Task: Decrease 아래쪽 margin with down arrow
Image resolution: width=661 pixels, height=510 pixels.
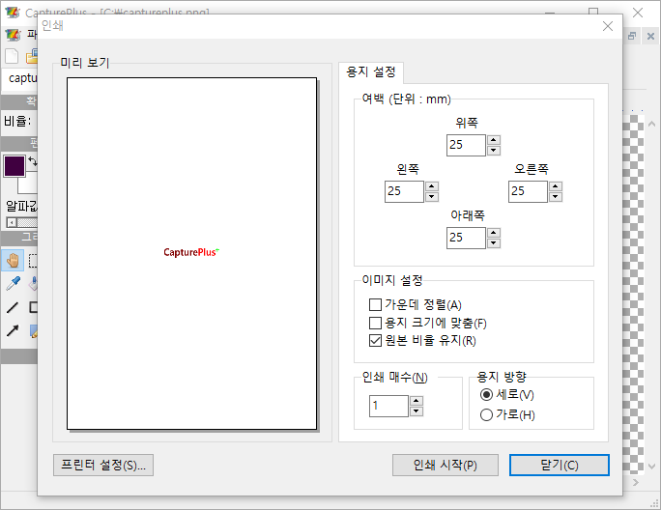Action: (494, 242)
